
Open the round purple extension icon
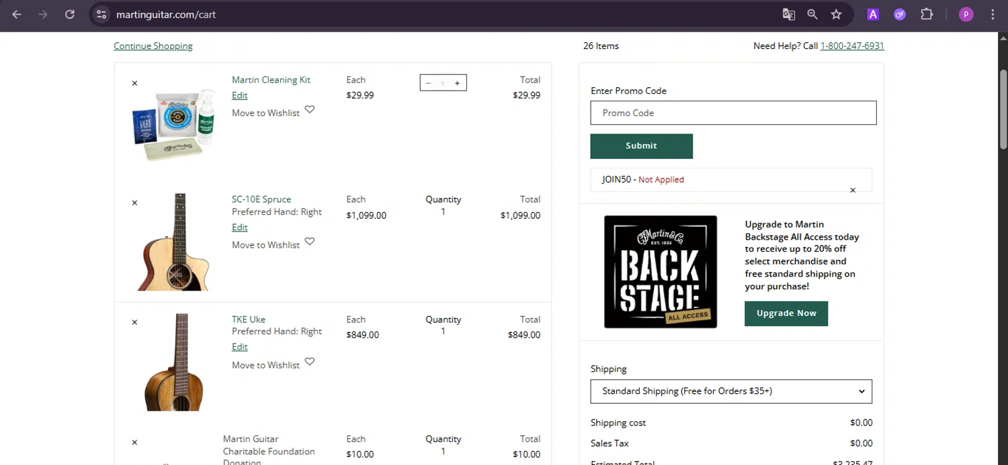[900, 14]
